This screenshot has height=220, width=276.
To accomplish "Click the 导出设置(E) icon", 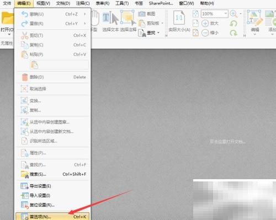I will coord(25,186).
